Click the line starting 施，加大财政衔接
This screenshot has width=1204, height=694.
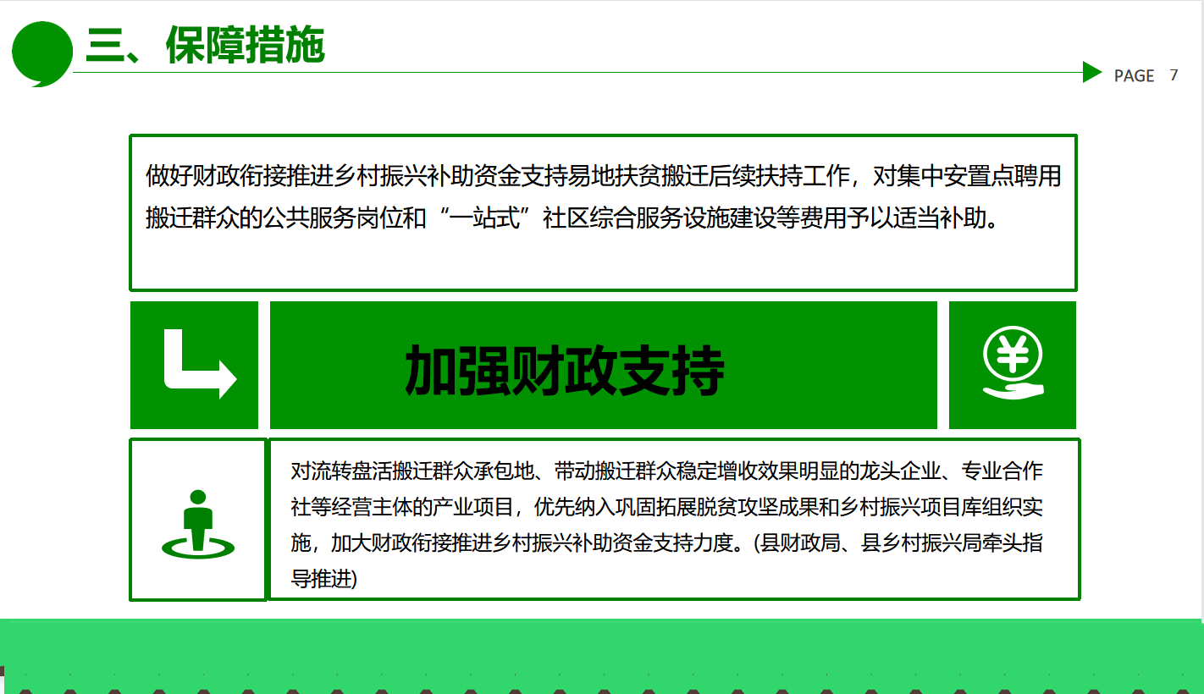coord(666,543)
